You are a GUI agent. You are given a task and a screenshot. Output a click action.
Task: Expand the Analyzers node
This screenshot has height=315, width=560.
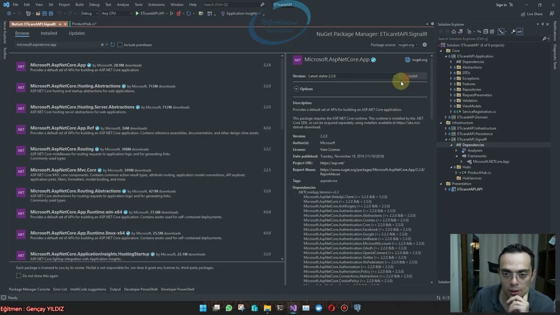[457, 150]
